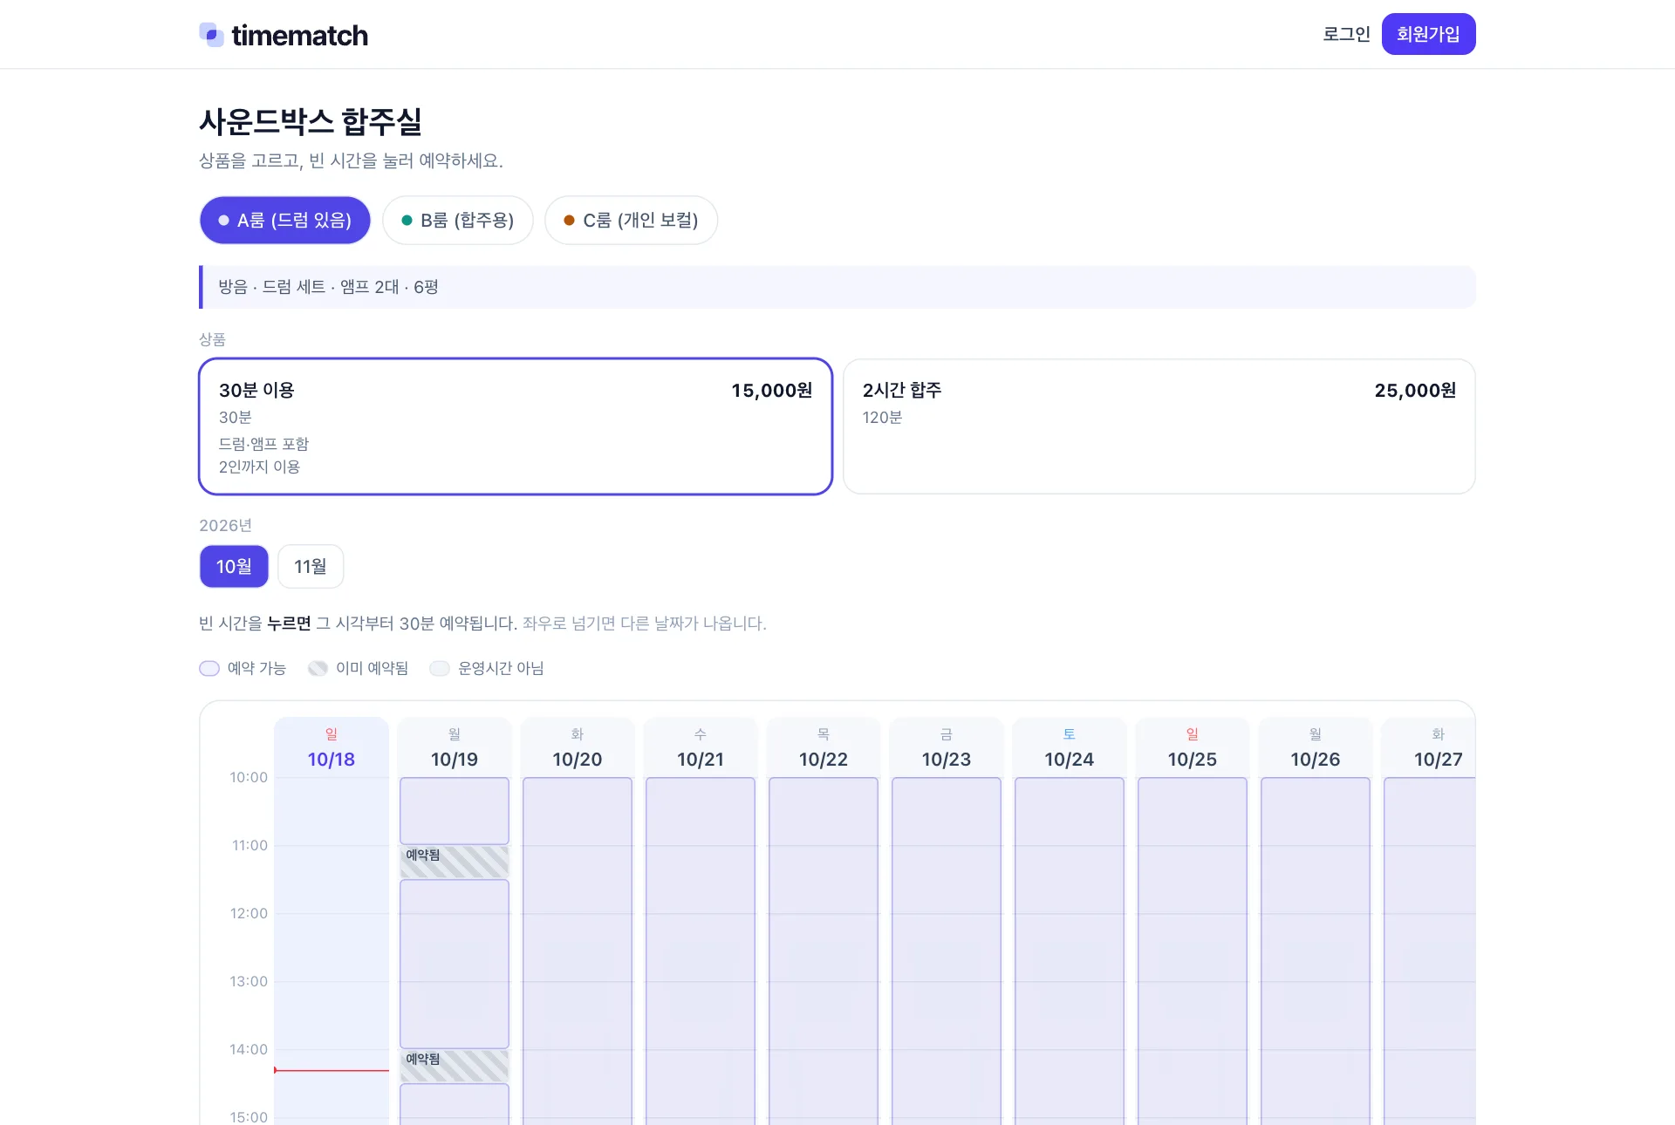Click the red current-time marker line

[332, 1070]
